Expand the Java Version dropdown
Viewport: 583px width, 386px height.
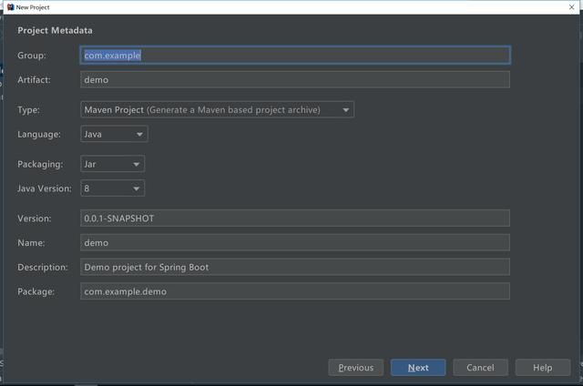[x=112, y=188]
